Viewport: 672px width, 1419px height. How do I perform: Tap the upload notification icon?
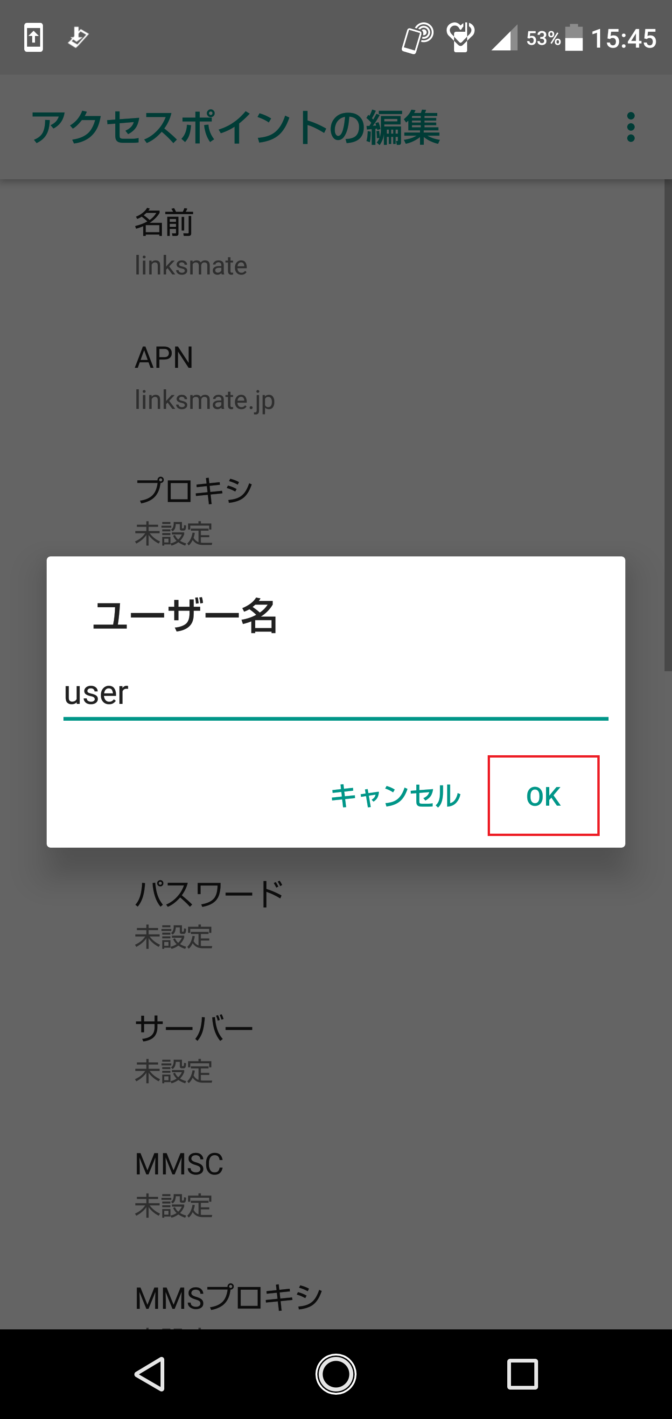pos(33,36)
